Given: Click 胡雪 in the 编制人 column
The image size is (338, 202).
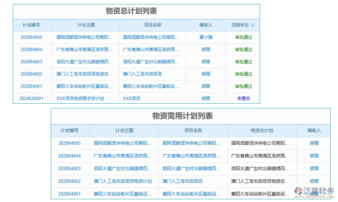Looking at the screenshot, I should click(206, 49).
